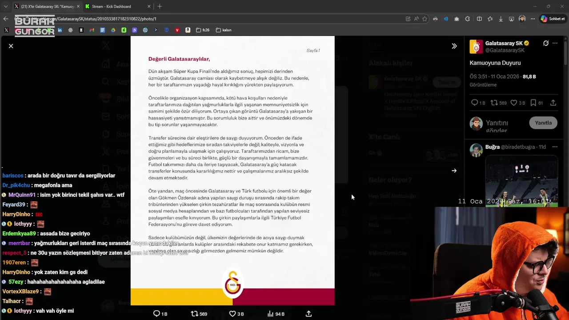Bookmark the post showing 61
569x320 pixels.
click(533, 103)
